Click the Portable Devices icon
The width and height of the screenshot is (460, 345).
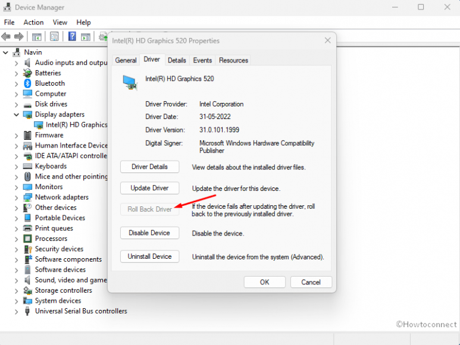(27, 218)
